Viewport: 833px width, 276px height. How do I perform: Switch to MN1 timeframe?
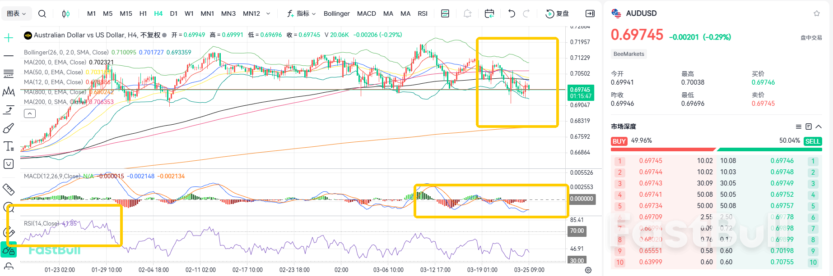point(207,14)
